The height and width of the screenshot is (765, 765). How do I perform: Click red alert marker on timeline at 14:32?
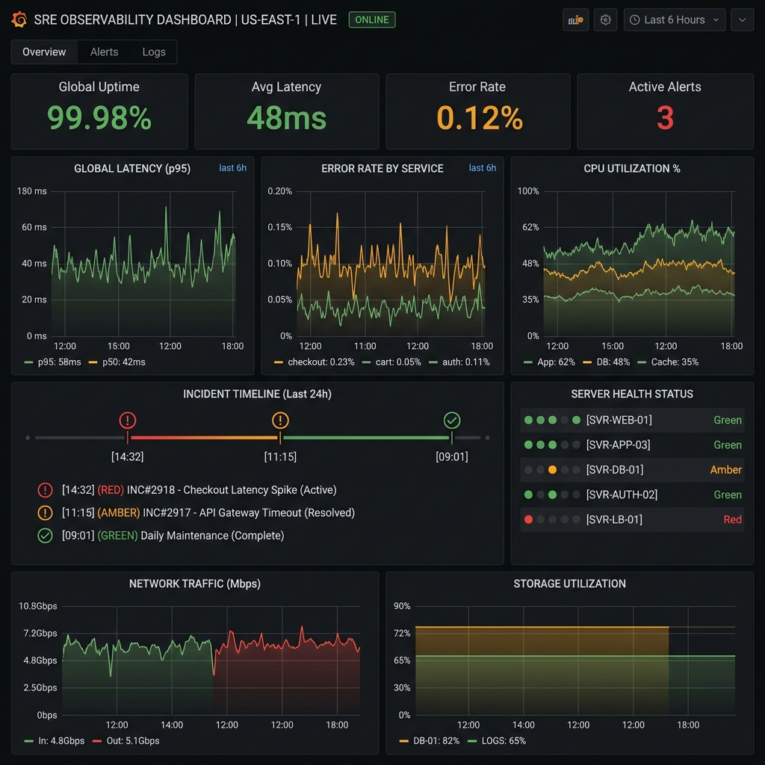tap(127, 420)
